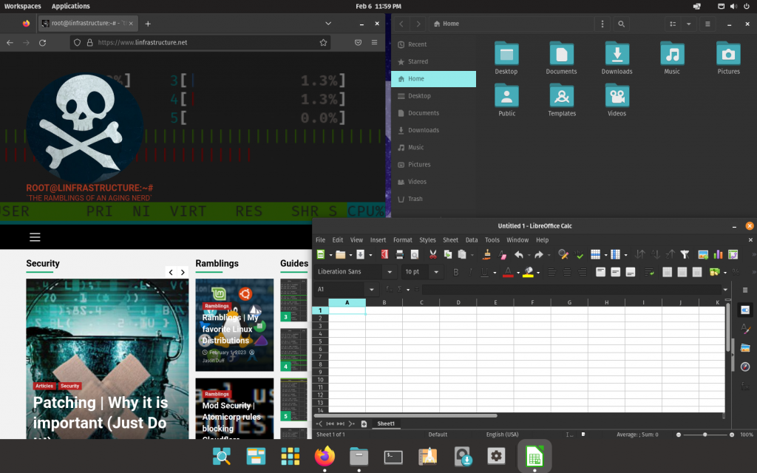Open the 10 pt font size dropdown
This screenshot has height=473, width=757.
tap(436, 272)
